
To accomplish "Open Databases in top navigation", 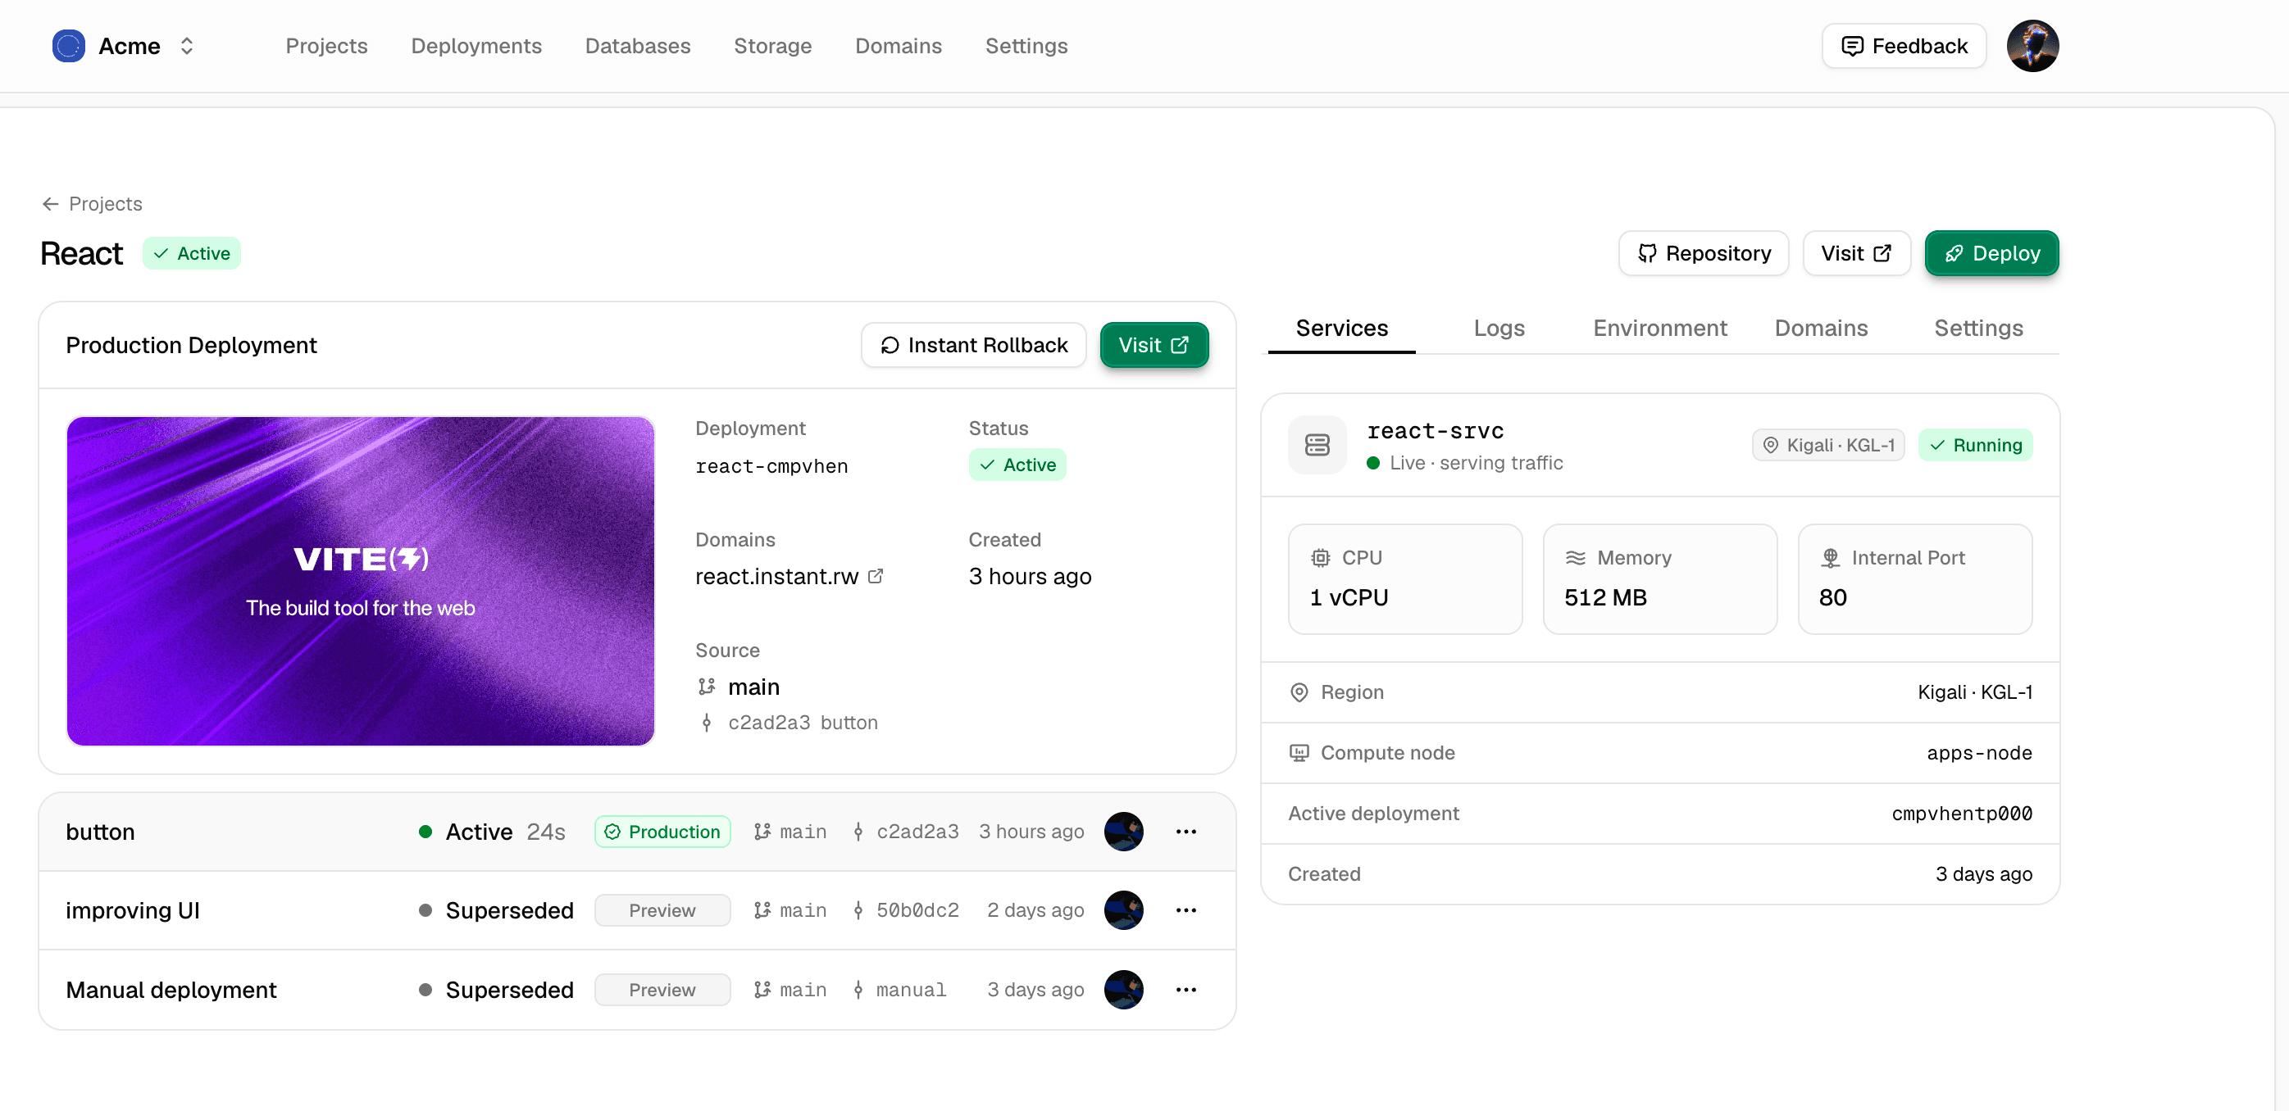I will (637, 46).
